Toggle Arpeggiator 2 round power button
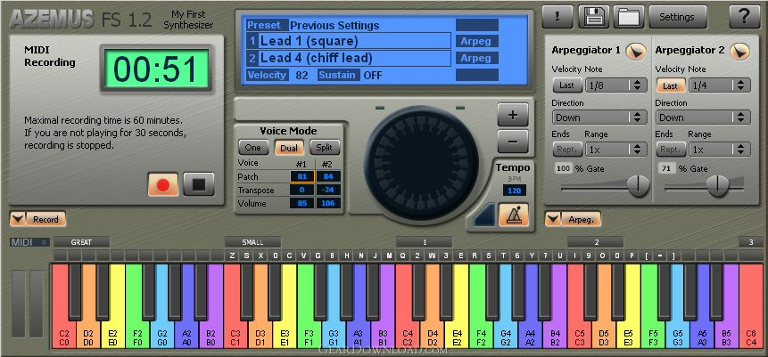Viewport: 768px width, 357px height. tap(740, 51)
